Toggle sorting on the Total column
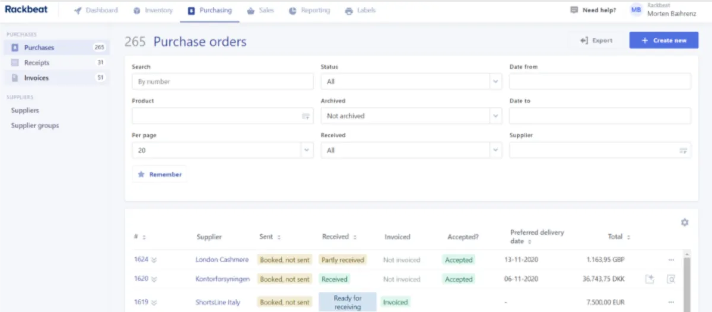The width and height of the screenshot is (712, 312). pyautogui.click(x=628, y=237)
